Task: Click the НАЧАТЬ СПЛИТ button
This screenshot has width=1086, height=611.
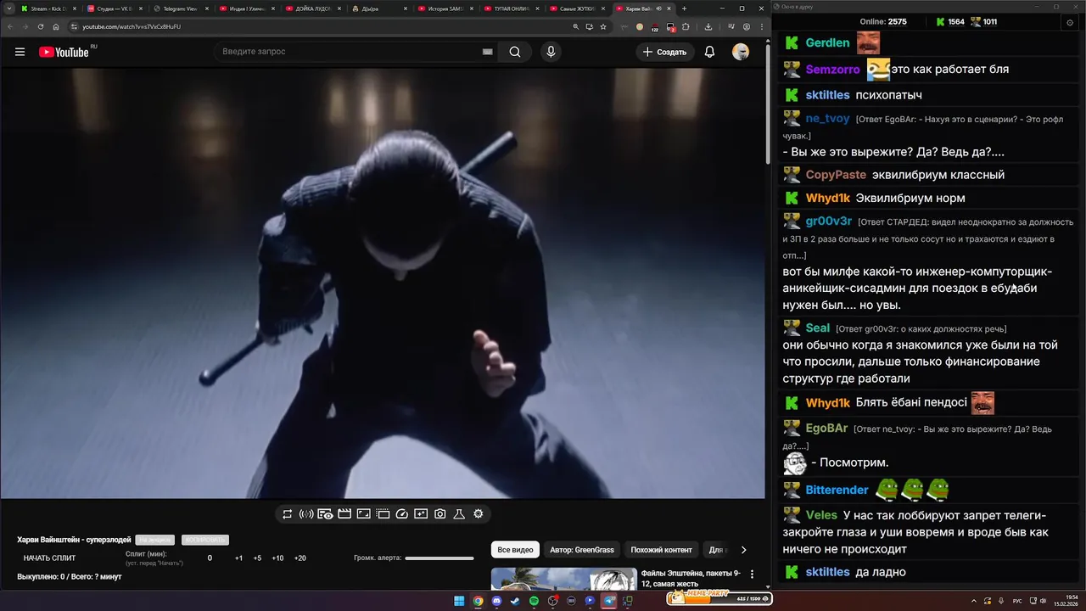Action: (x=49, y=558)
